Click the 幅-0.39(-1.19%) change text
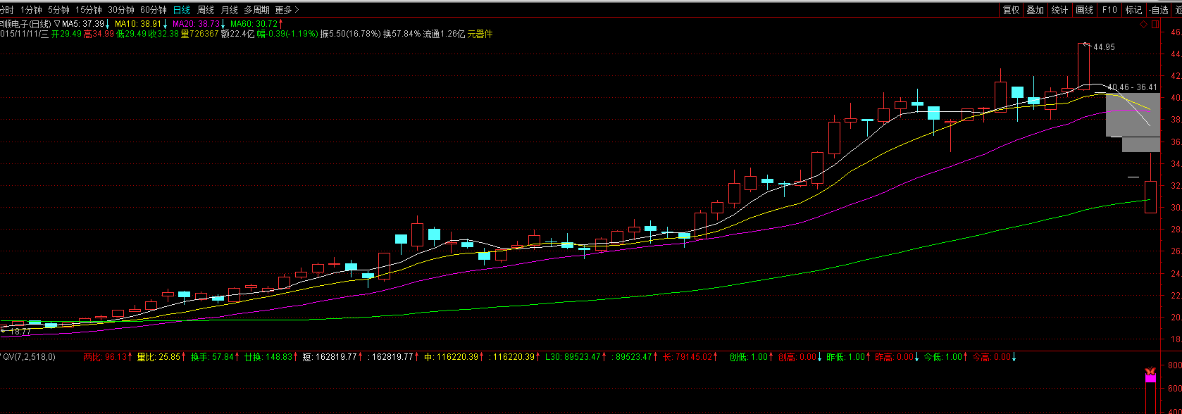This screenshot has width=1182, height=414. click(287, 34)
